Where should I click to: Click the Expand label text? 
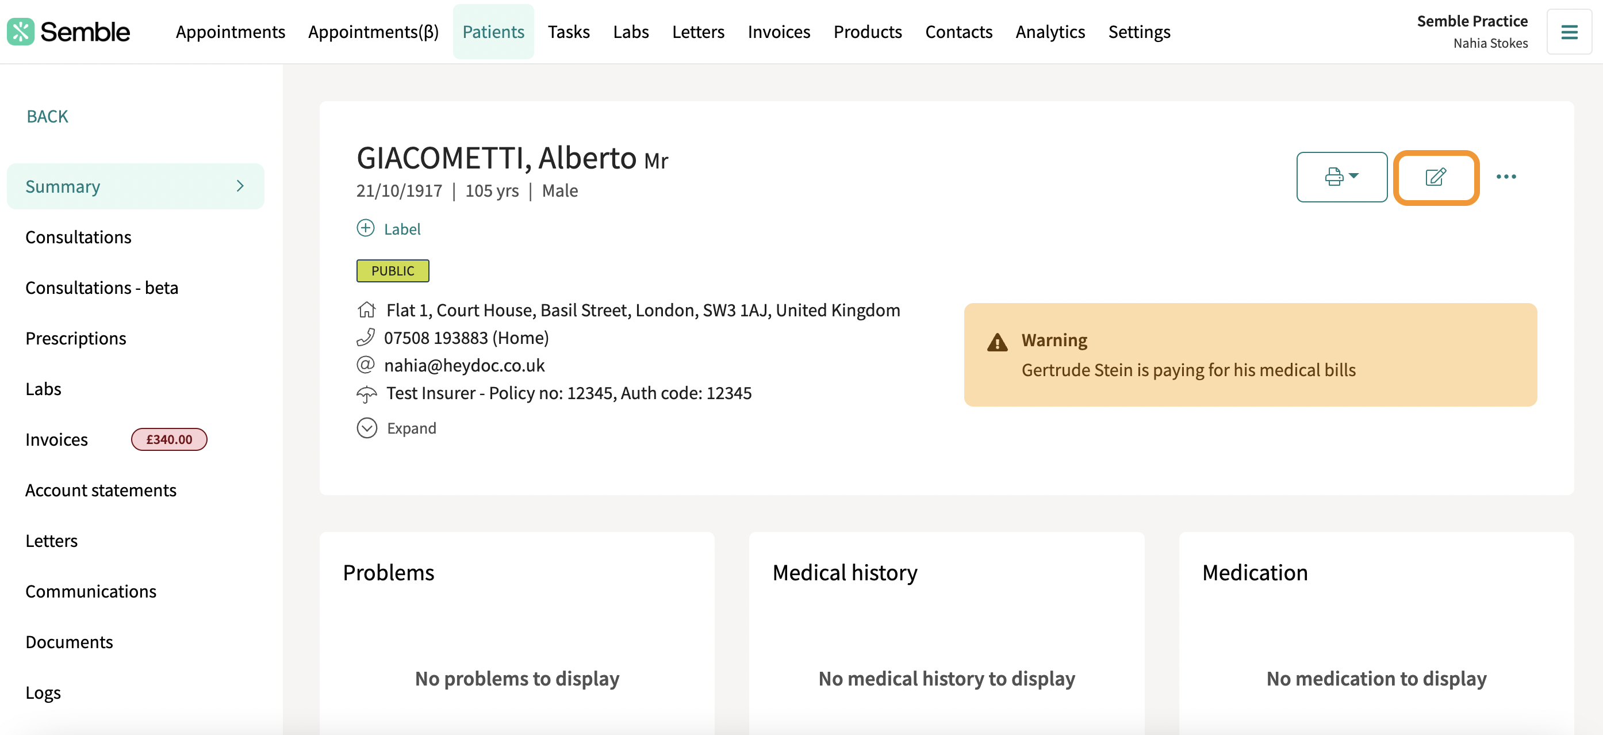point(411,428)
